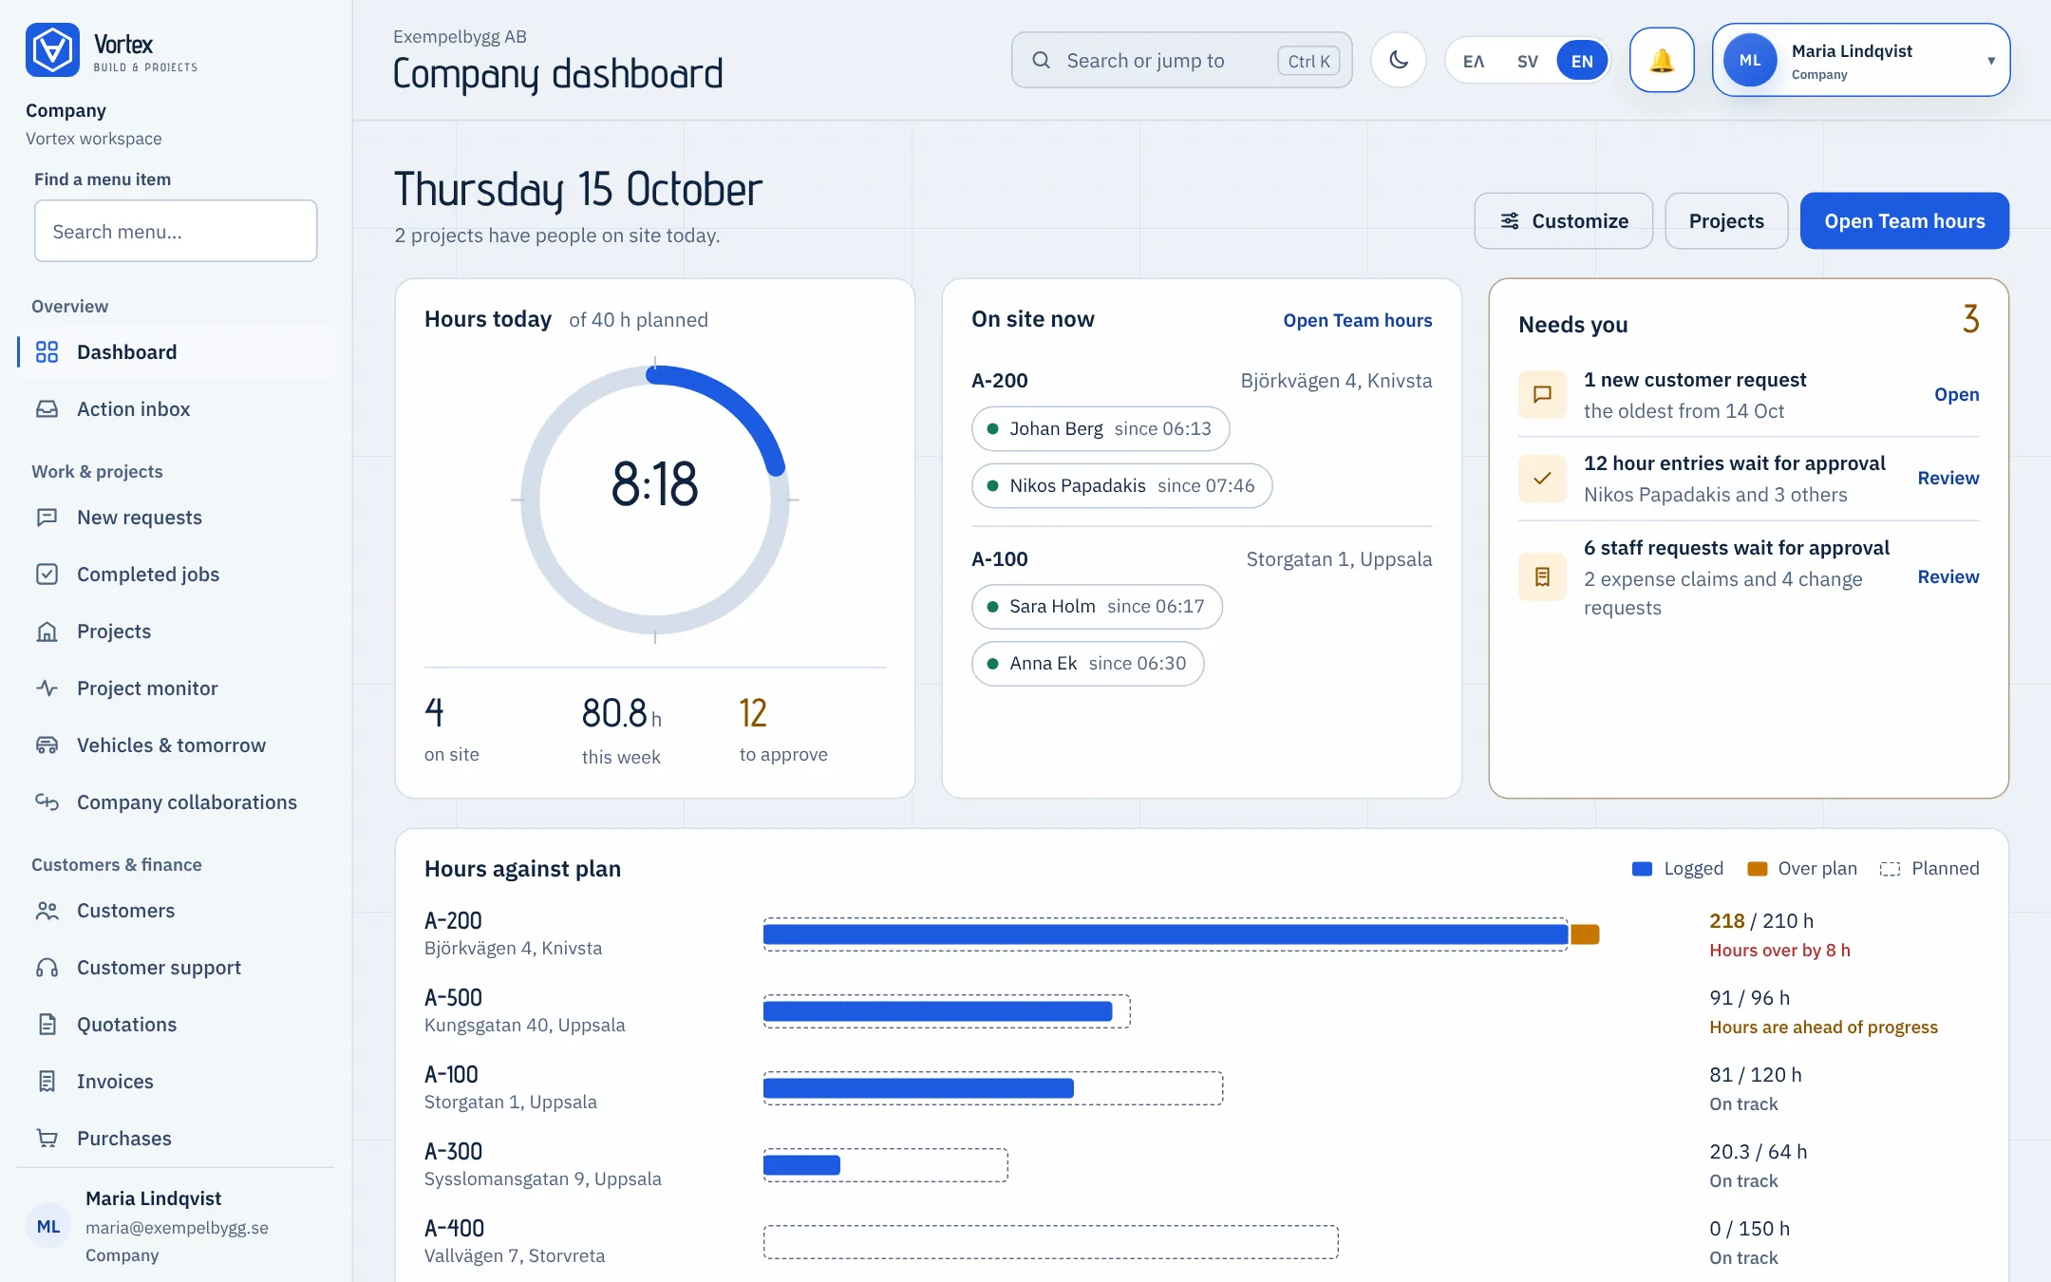The width and height of the screenshot is (2051, 1282).
Task: Click the ML avatar in the sidebar footer
Action: click(x=48, y=1227)
